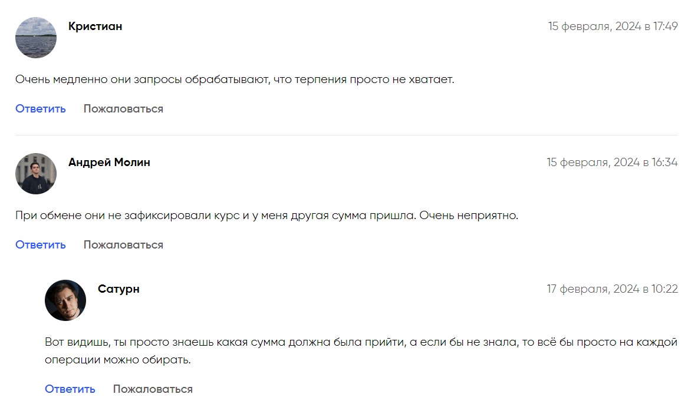The image size is (698, 404).
Task: Open Кристиан's lake avatar picture
Action: point(36,38)
